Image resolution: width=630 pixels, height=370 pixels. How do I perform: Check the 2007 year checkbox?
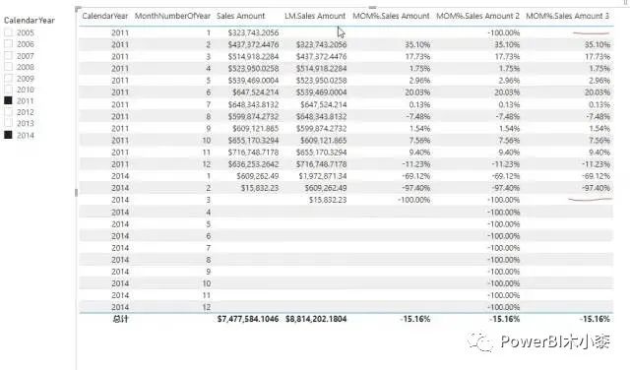pos(9,55)
